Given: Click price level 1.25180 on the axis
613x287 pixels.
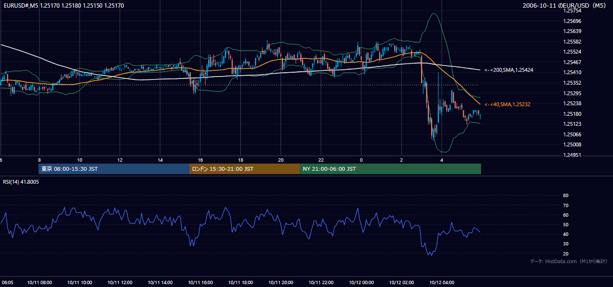Looking at the screenshot, I should (572, 114).
